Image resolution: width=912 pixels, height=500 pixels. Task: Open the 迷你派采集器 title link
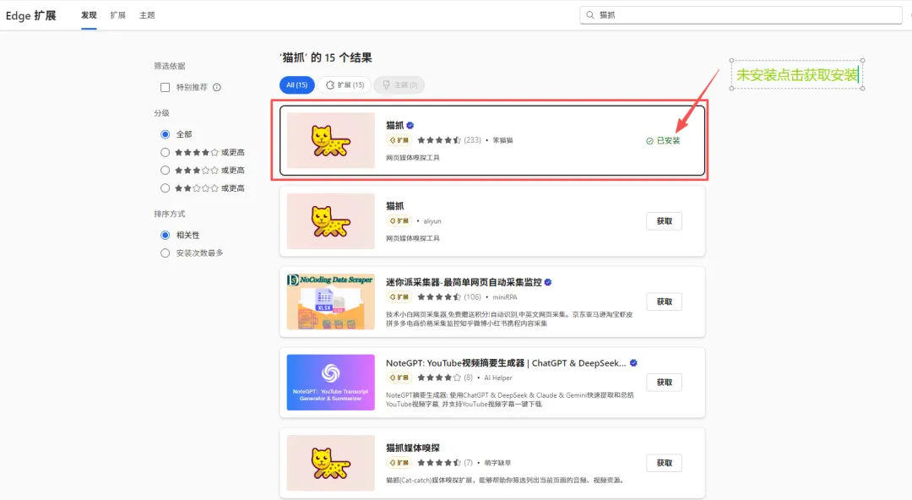464,282
